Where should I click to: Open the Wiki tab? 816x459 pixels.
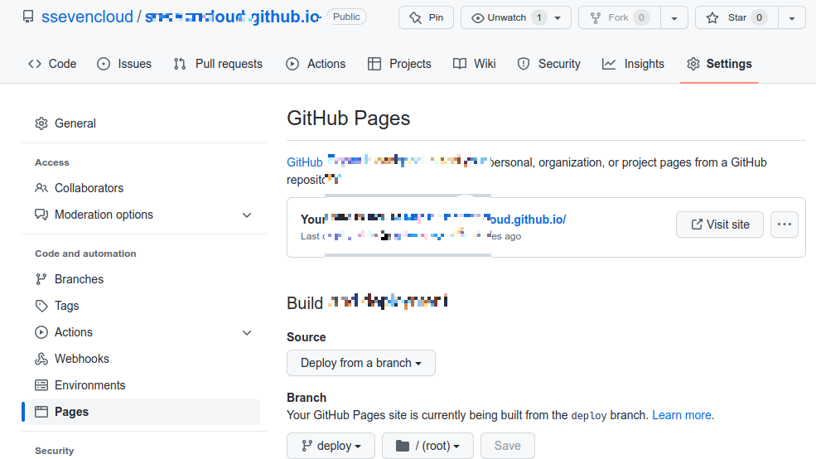[474, 64]
